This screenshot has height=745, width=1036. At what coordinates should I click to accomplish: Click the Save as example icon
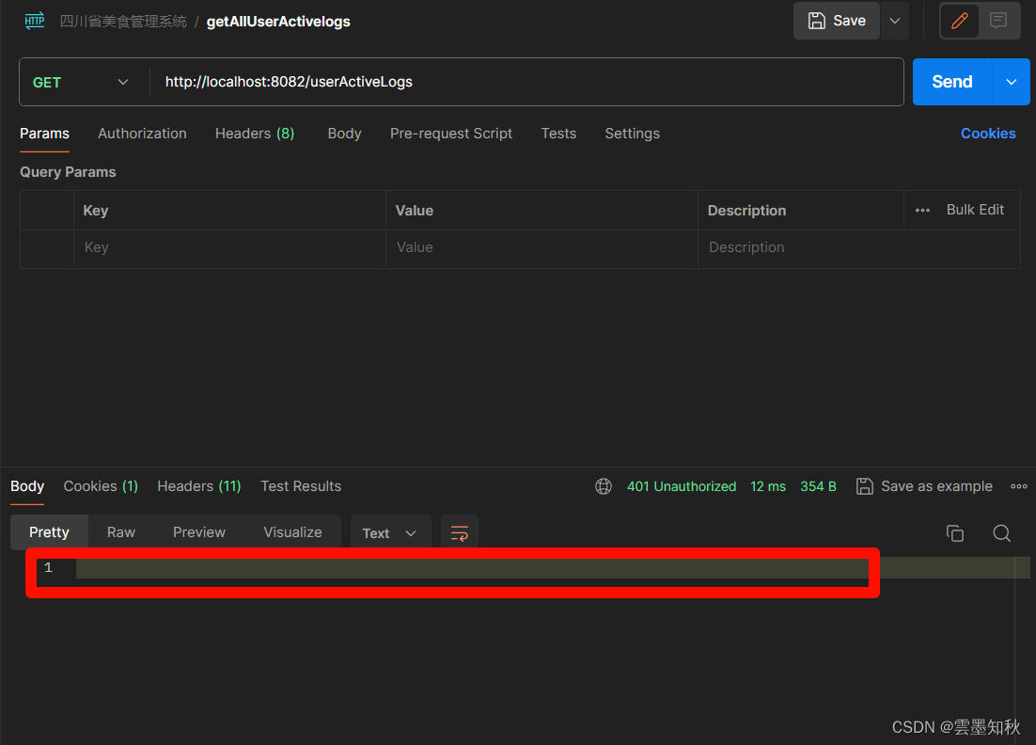point(864,486)
